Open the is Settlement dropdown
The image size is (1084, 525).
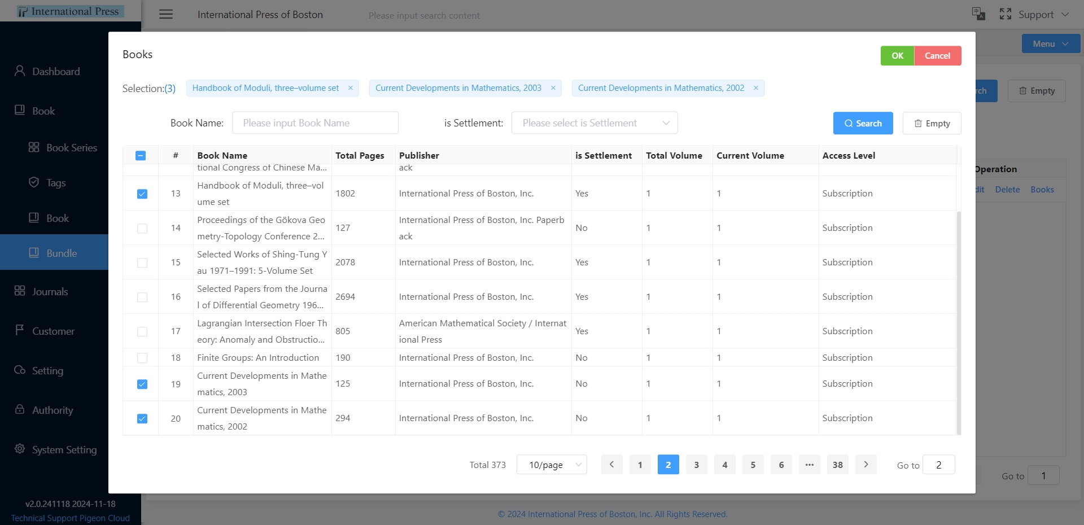pyautogui.click(x=595, y=123)
